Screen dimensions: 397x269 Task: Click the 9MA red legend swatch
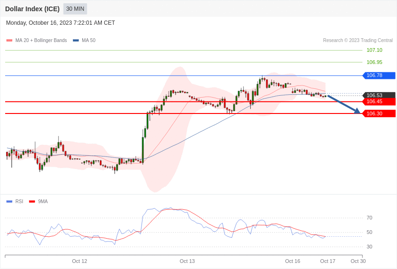tap(32, 202)
